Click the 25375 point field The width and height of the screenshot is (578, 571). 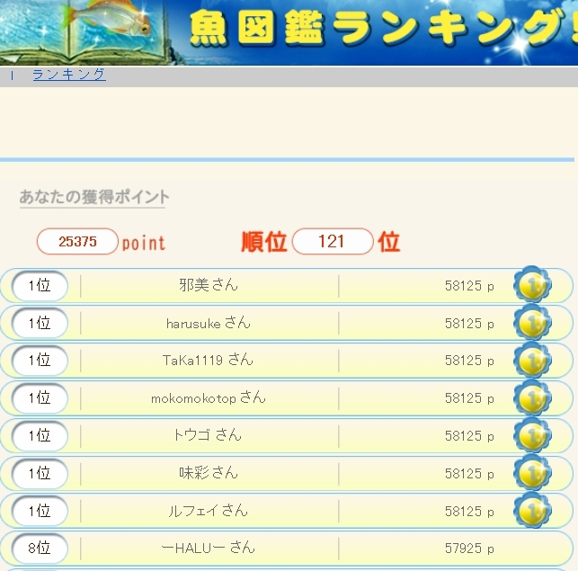tap(77, 242)
